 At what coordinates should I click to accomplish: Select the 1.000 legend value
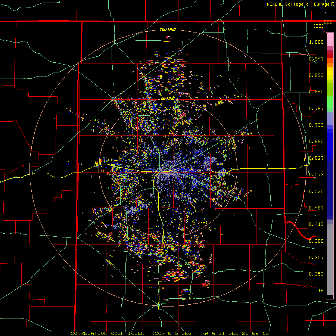tap(316, 42)
